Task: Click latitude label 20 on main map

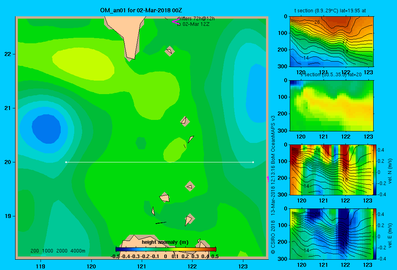Action: pyautogui.click(x=8, y=162)
